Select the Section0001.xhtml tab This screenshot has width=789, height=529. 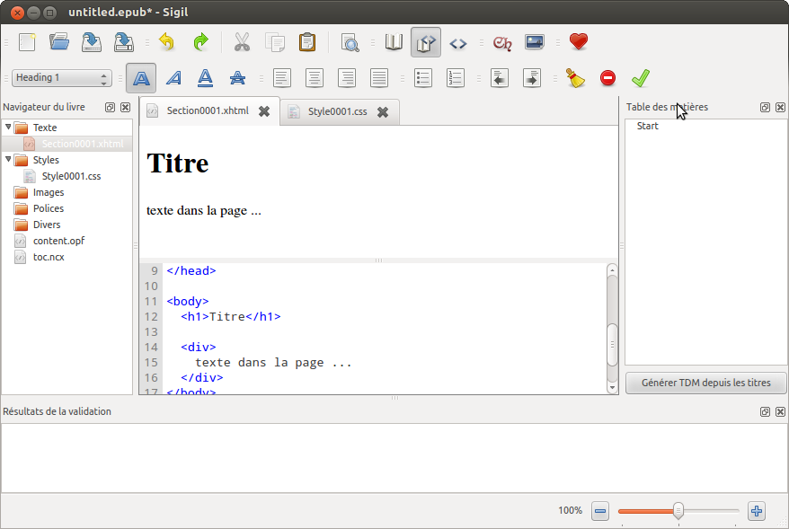click(208, 110)
